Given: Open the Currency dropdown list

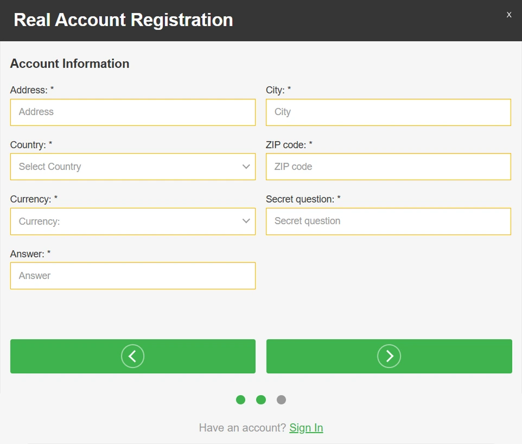Looking at the screenshot, I should coord(133,221).
